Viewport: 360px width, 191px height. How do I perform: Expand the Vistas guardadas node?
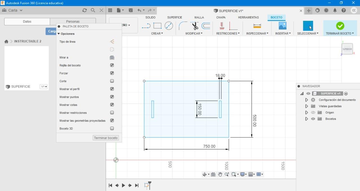[x=307, y=106]
